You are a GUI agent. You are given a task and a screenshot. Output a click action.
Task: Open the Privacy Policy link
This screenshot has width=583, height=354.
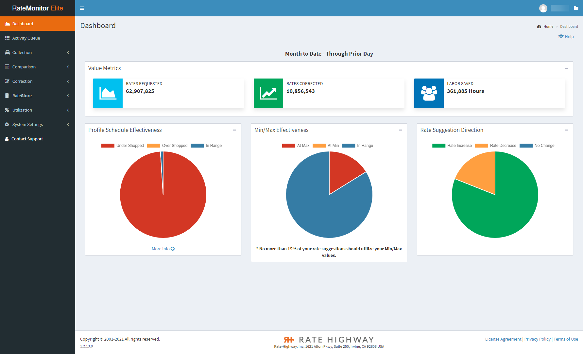click(x=537, y=339)
